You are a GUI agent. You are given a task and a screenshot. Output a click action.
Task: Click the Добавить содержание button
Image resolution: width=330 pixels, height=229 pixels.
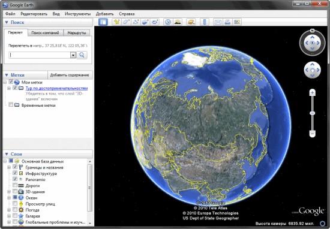point(70,75)
